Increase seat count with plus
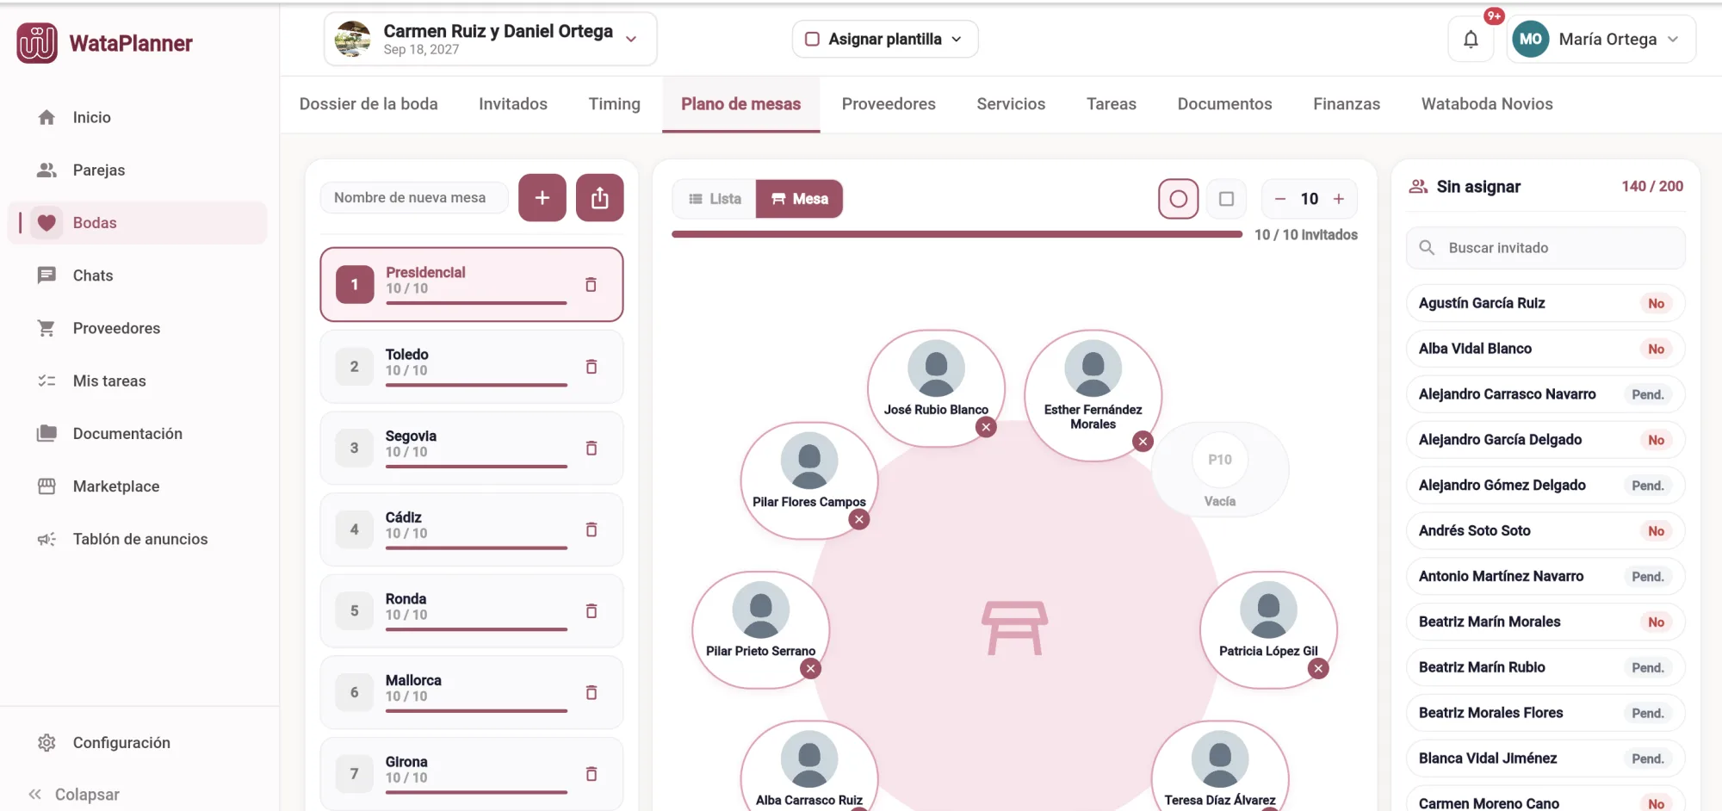 pyautogui.click(x=1339, y=199)
